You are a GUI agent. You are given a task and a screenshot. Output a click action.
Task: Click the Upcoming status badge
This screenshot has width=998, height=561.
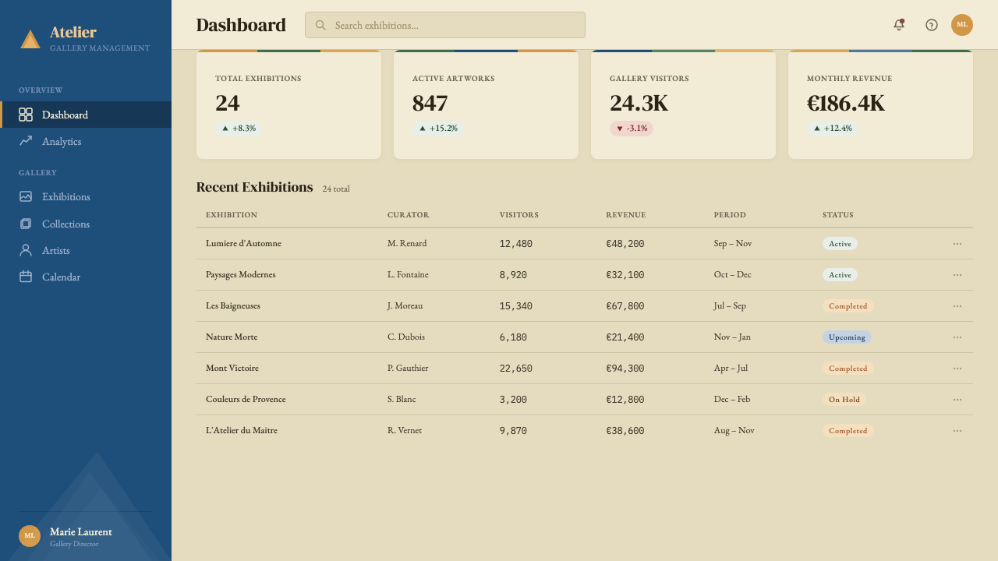(847, 337)
